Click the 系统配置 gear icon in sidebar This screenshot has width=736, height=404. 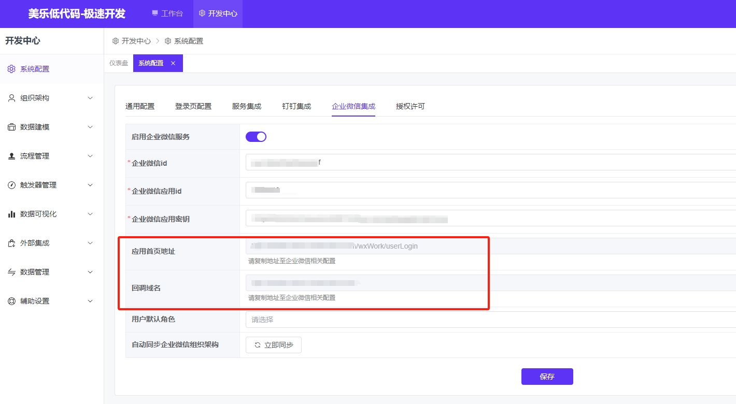point(11,69)
